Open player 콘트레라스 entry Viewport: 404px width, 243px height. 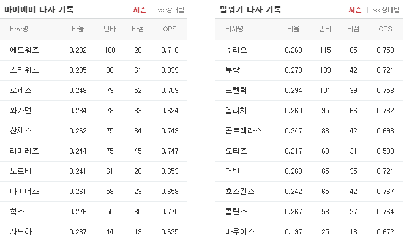pos(244,130)
